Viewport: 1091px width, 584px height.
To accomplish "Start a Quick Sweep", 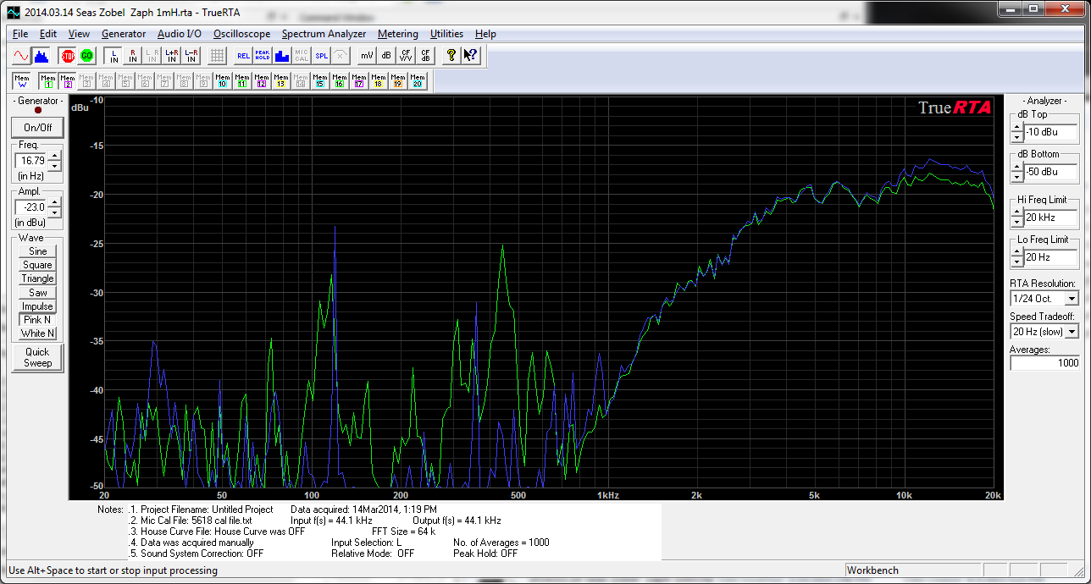I will (x=37, y=357).
